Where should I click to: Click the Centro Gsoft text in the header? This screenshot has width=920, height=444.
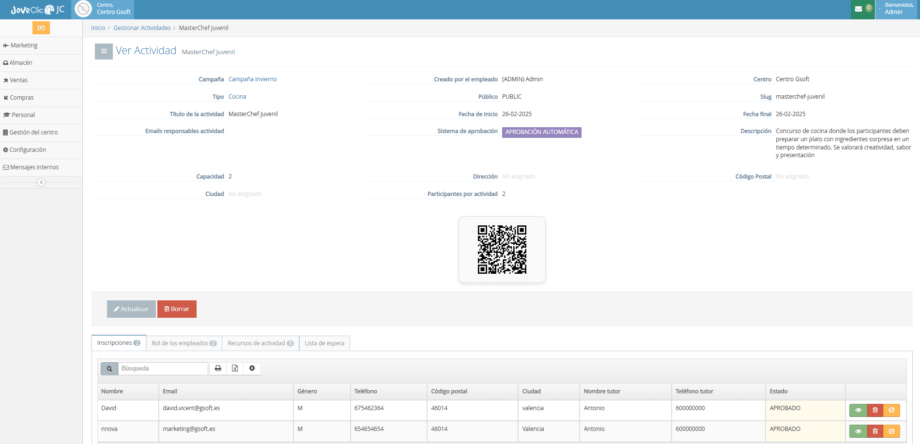(114, 12)
